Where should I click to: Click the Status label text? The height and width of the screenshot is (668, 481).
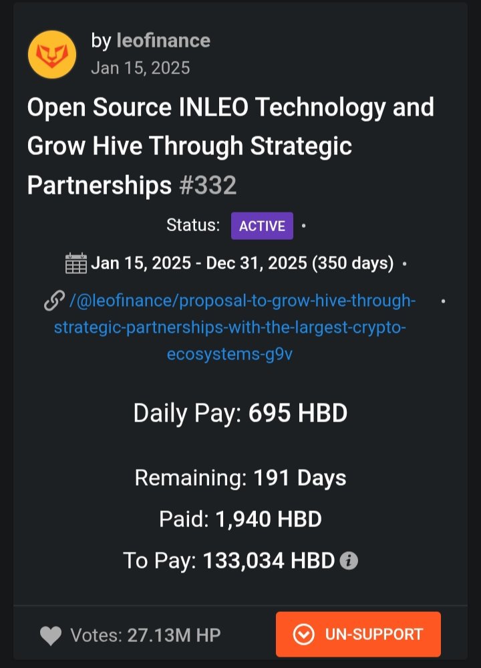193,225
